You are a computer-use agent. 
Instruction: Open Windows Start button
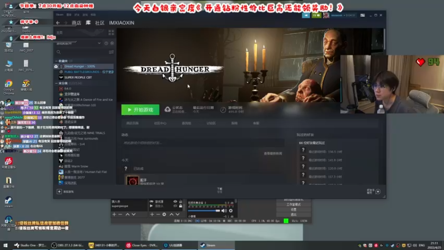point(6,245)
